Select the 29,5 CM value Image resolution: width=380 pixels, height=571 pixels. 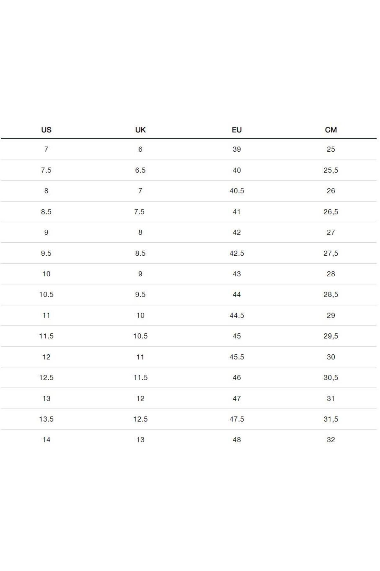(x=331, y=336)
